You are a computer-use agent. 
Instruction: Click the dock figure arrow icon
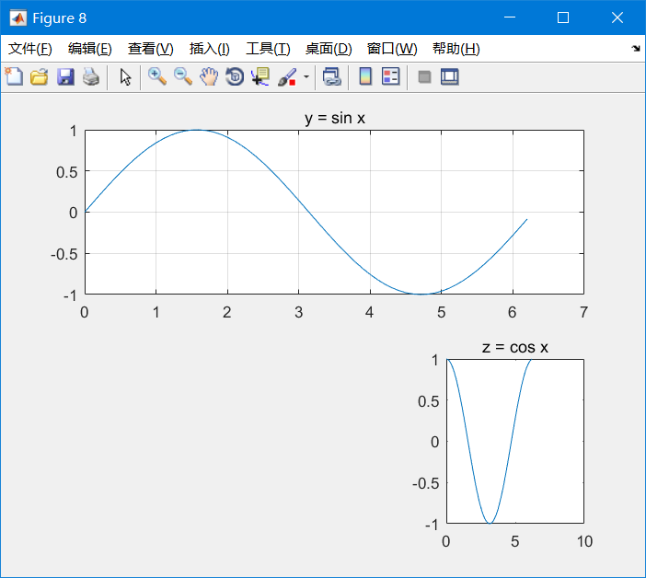point(635,49)
